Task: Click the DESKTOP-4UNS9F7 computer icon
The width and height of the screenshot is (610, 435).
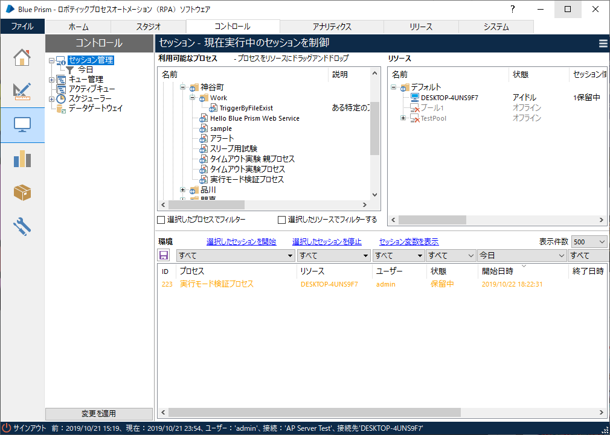Action: [x=415, y=97]
